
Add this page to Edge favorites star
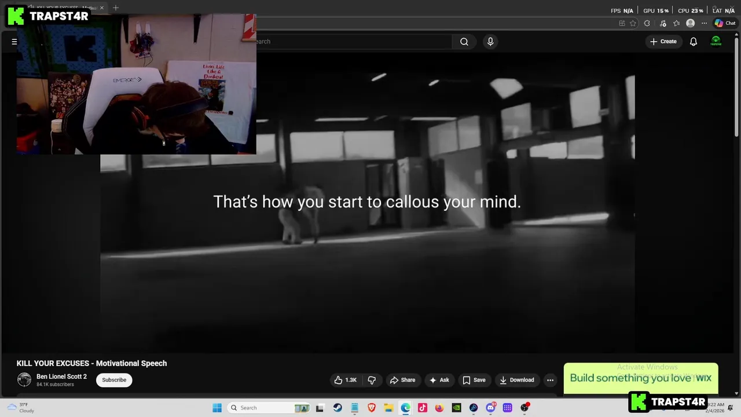[x=633, y=23]
